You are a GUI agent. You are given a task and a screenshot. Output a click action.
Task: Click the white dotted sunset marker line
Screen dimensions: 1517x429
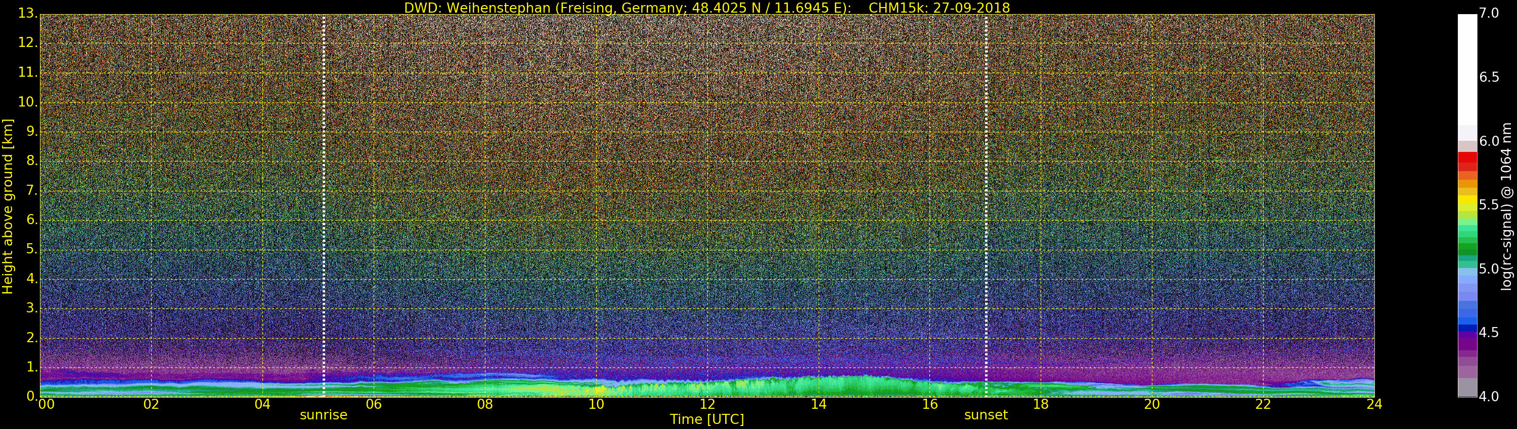tap(987, 206)
